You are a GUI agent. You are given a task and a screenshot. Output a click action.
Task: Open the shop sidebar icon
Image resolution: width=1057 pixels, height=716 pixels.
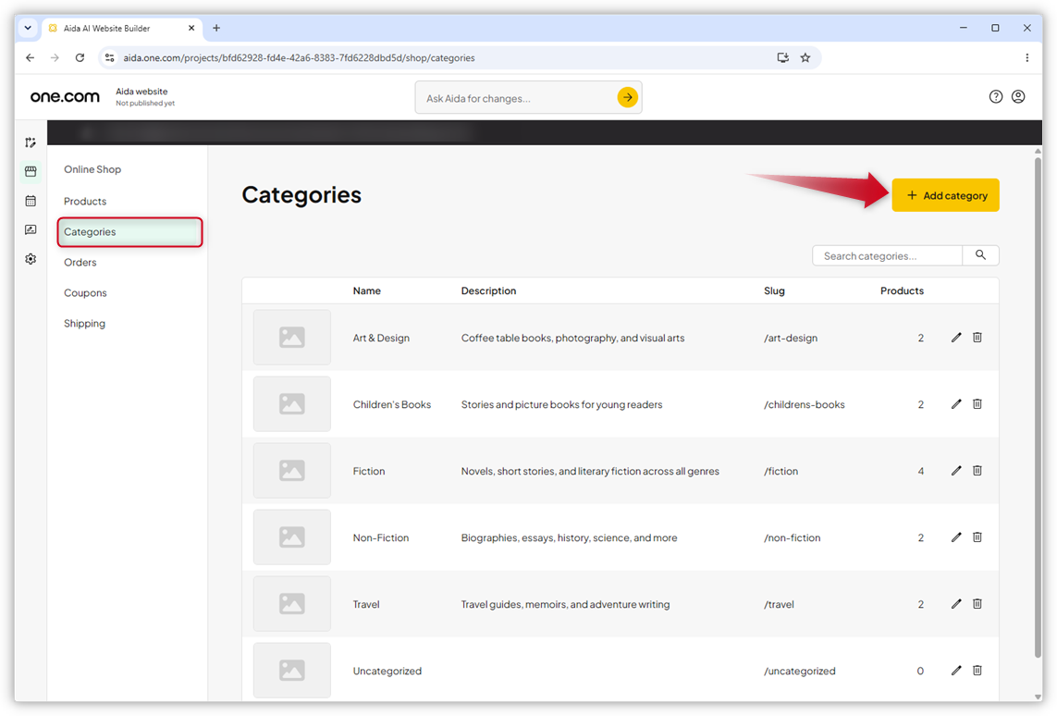coord(31,171)
